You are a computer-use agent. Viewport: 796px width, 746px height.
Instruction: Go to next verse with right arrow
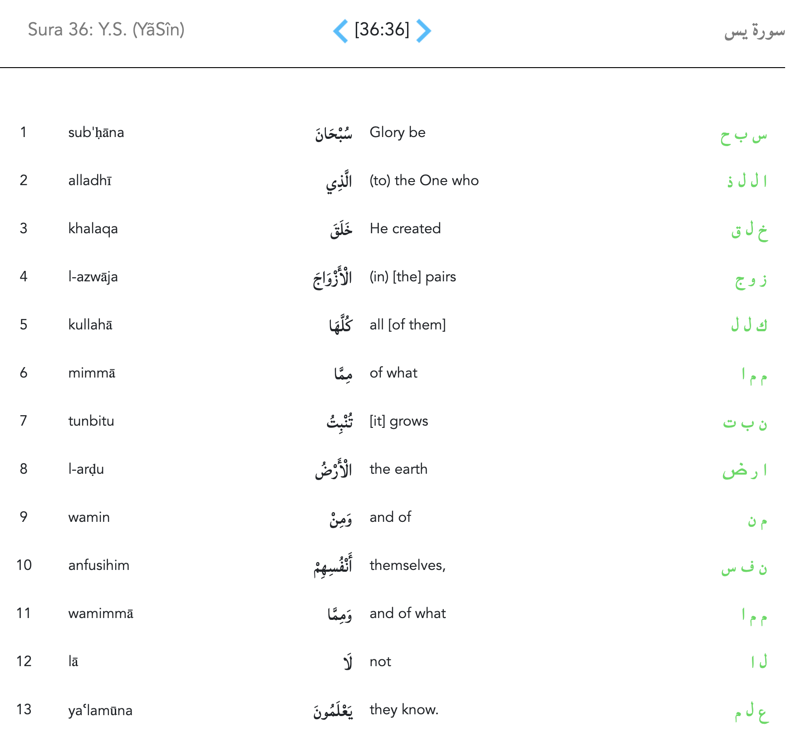[423, 31]
